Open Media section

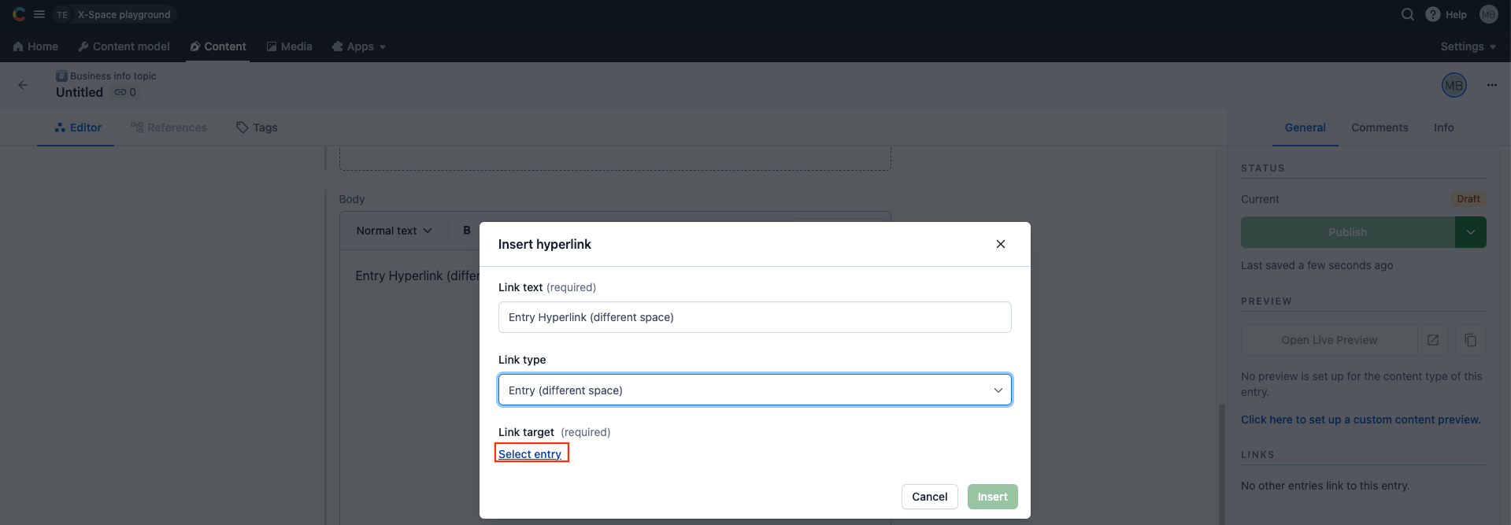point(289,46)
